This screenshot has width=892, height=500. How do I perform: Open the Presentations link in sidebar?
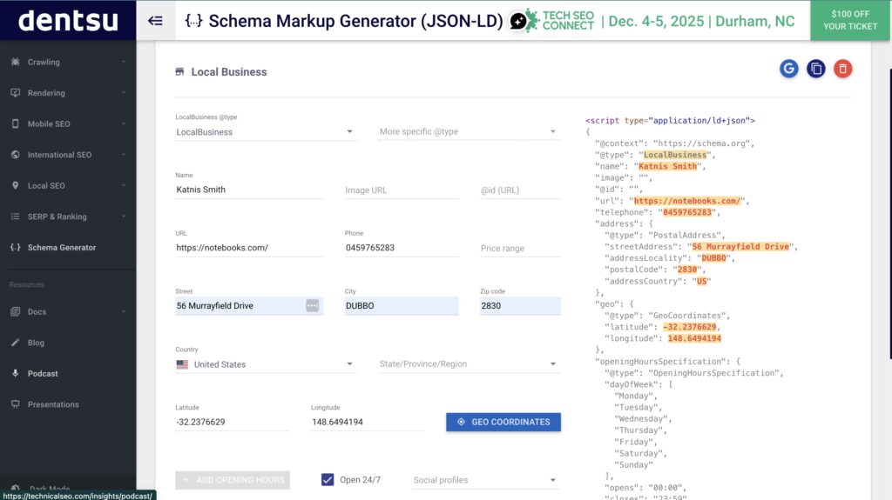pyautogui.click(x=68, y=404)
